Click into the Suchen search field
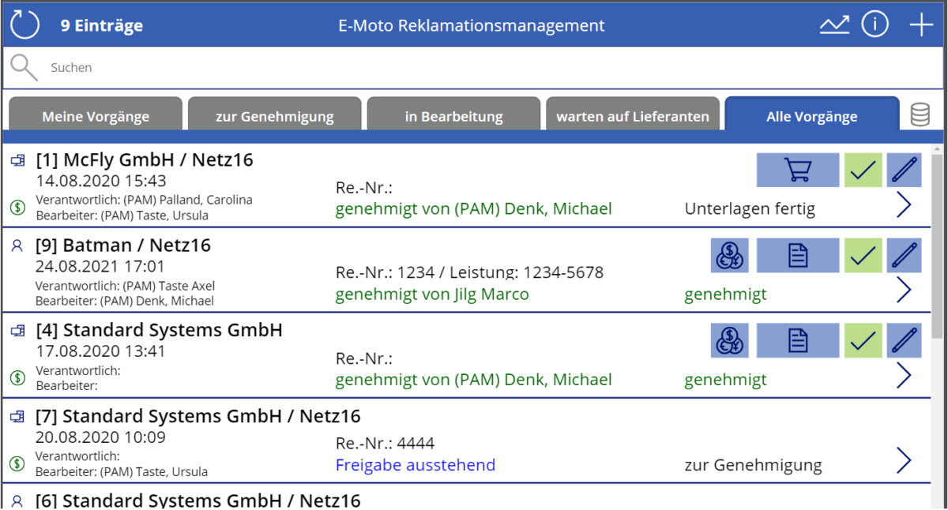This screenshot has width=948, height=510. click(474, 68)
